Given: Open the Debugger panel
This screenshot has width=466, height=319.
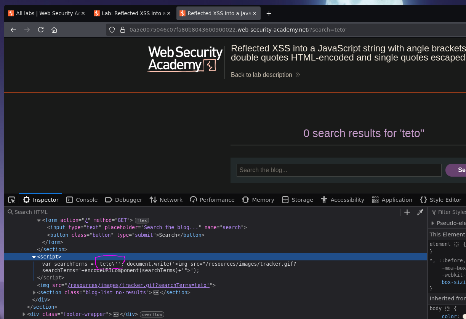Looking at the screenshot, I should click(x=123, y=200).
